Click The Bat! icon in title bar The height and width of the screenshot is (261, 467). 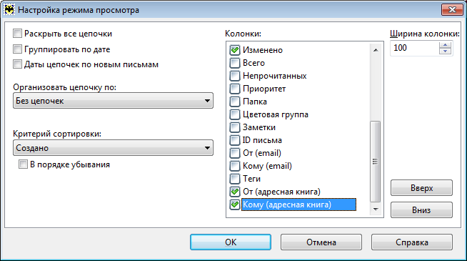(9, 9)
